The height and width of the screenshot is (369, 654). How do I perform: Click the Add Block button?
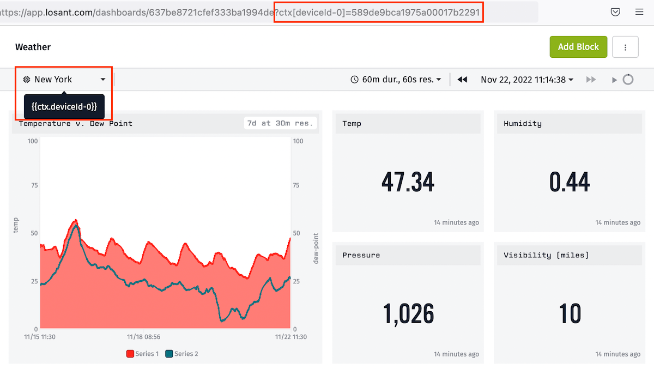click(578, 47)
